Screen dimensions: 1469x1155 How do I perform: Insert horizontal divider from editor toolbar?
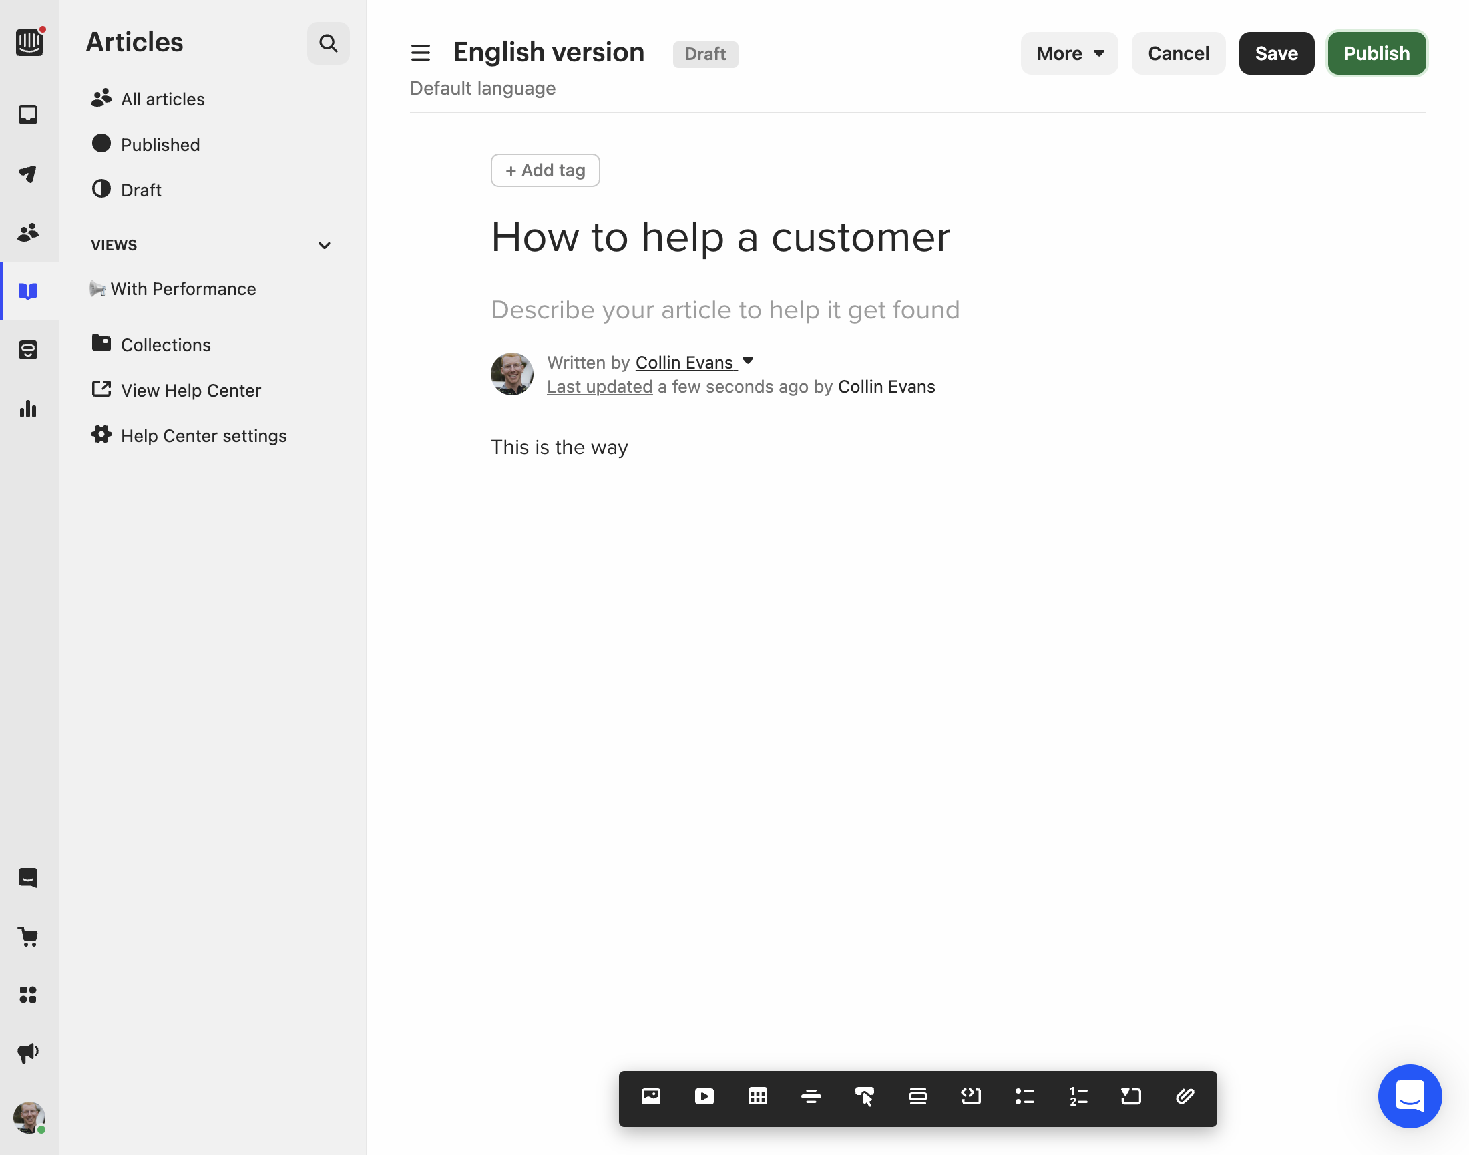811,1096
